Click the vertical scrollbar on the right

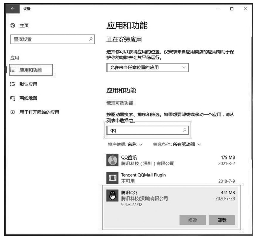click(x=251, y=98)
